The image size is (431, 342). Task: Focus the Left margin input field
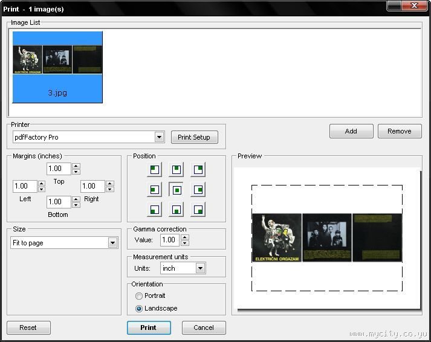(x=25, y=186)
